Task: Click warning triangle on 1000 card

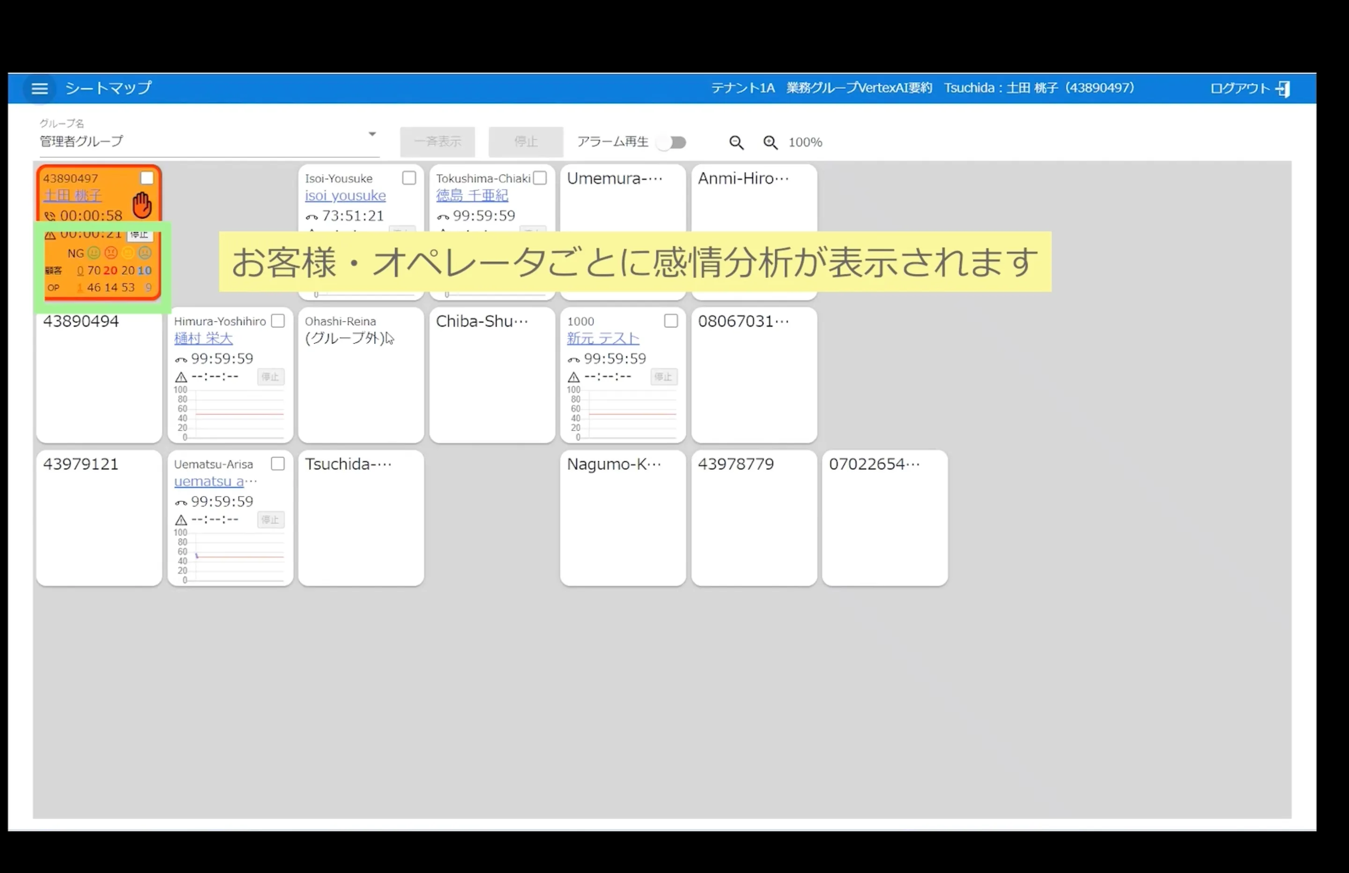Action: pos(574,377)
